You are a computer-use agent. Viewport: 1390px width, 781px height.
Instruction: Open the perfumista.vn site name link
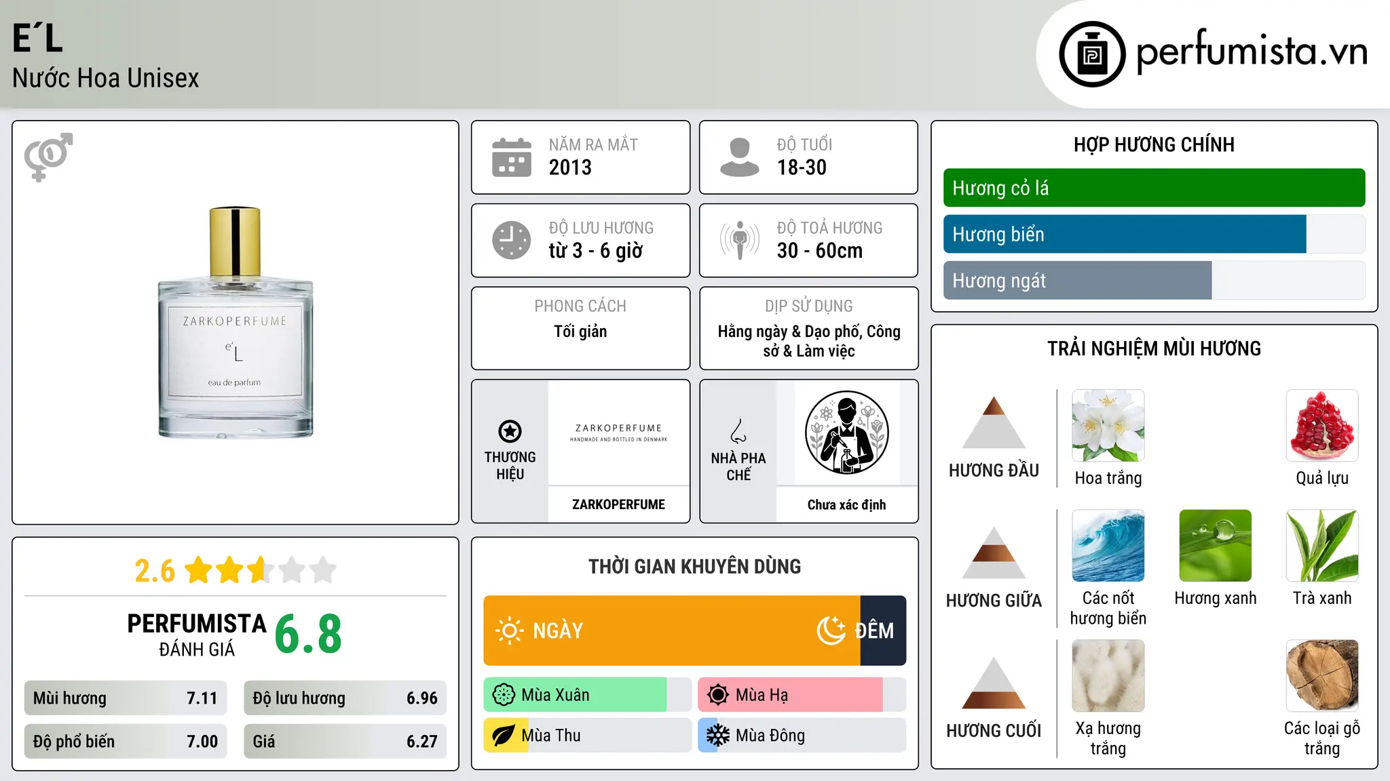[x=1252, y=52]
